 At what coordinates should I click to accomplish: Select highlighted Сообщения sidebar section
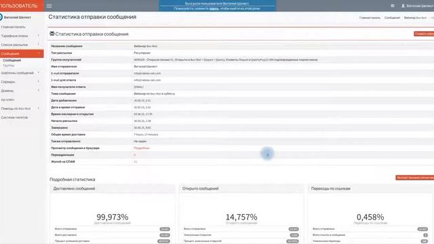[22, 54]
